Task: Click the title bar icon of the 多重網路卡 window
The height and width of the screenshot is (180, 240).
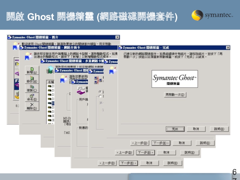Action: [x=43, y=61]
